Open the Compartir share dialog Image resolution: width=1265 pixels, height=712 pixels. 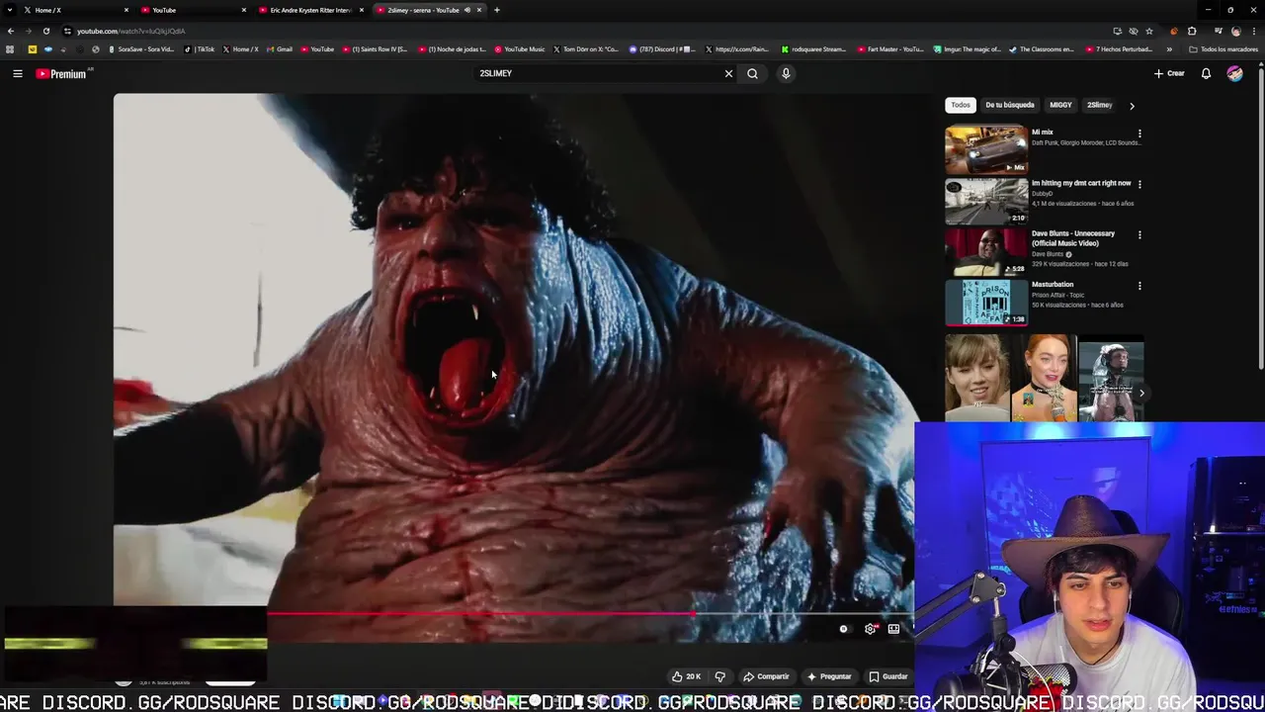click(x=766, y=676)
